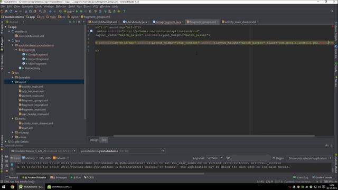Image resolution: width=338 pixels, height=190 pixels.
Task: Click the Cut scissors icon
Action: 26,12
